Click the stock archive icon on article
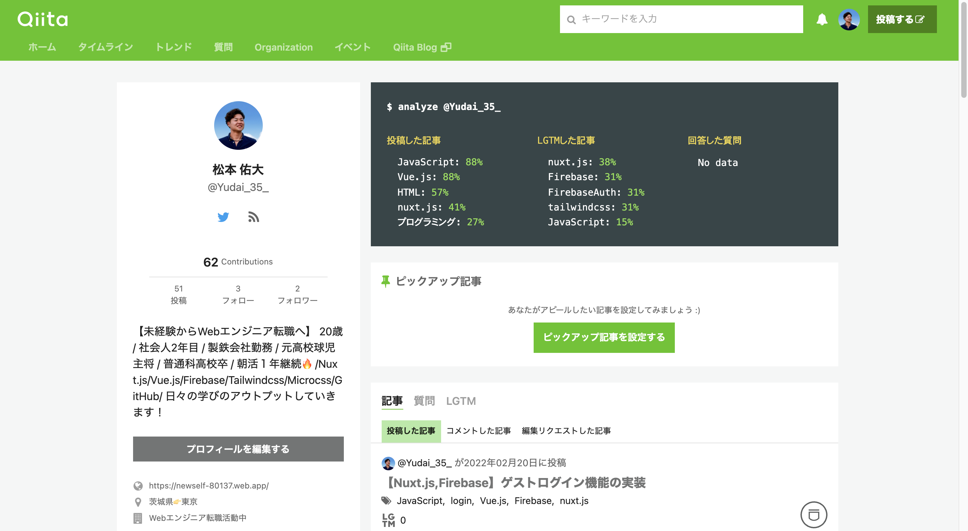 [813, 514]
